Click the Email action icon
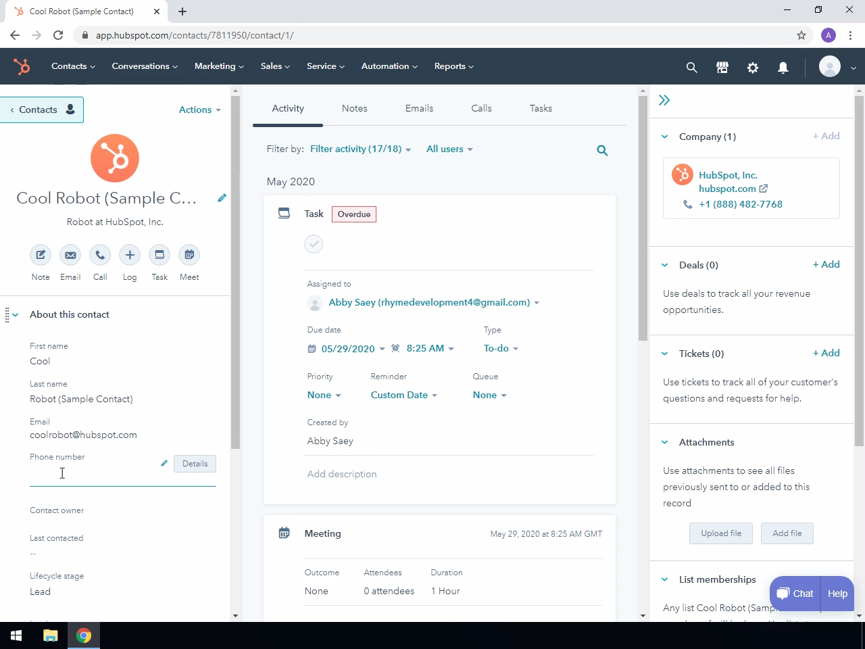The width and height of the screenshot is (865, 649). pos(70,255)
